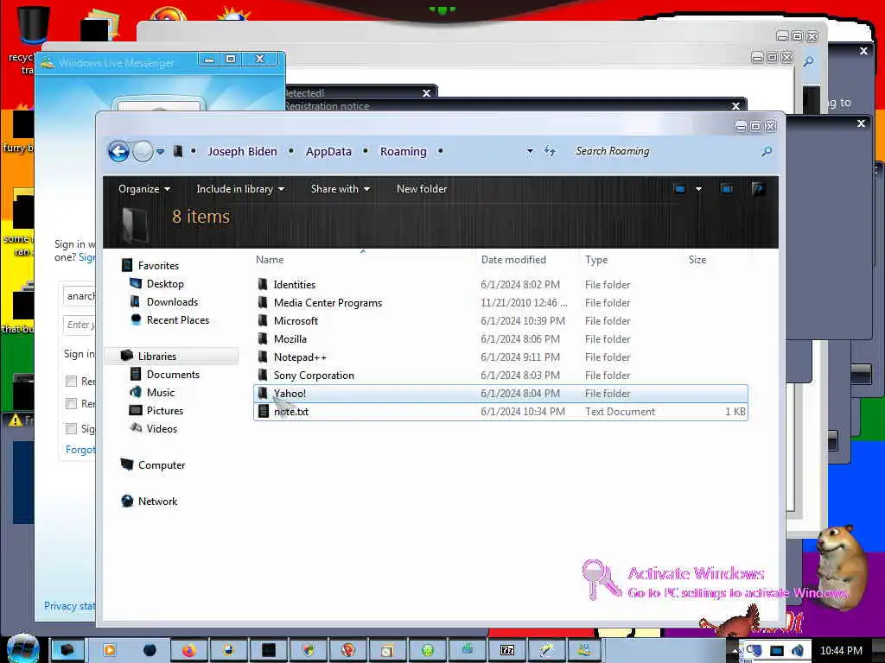
Task: Sort by the Size column header
Action: pyautogui.click(x=697, y=260)
